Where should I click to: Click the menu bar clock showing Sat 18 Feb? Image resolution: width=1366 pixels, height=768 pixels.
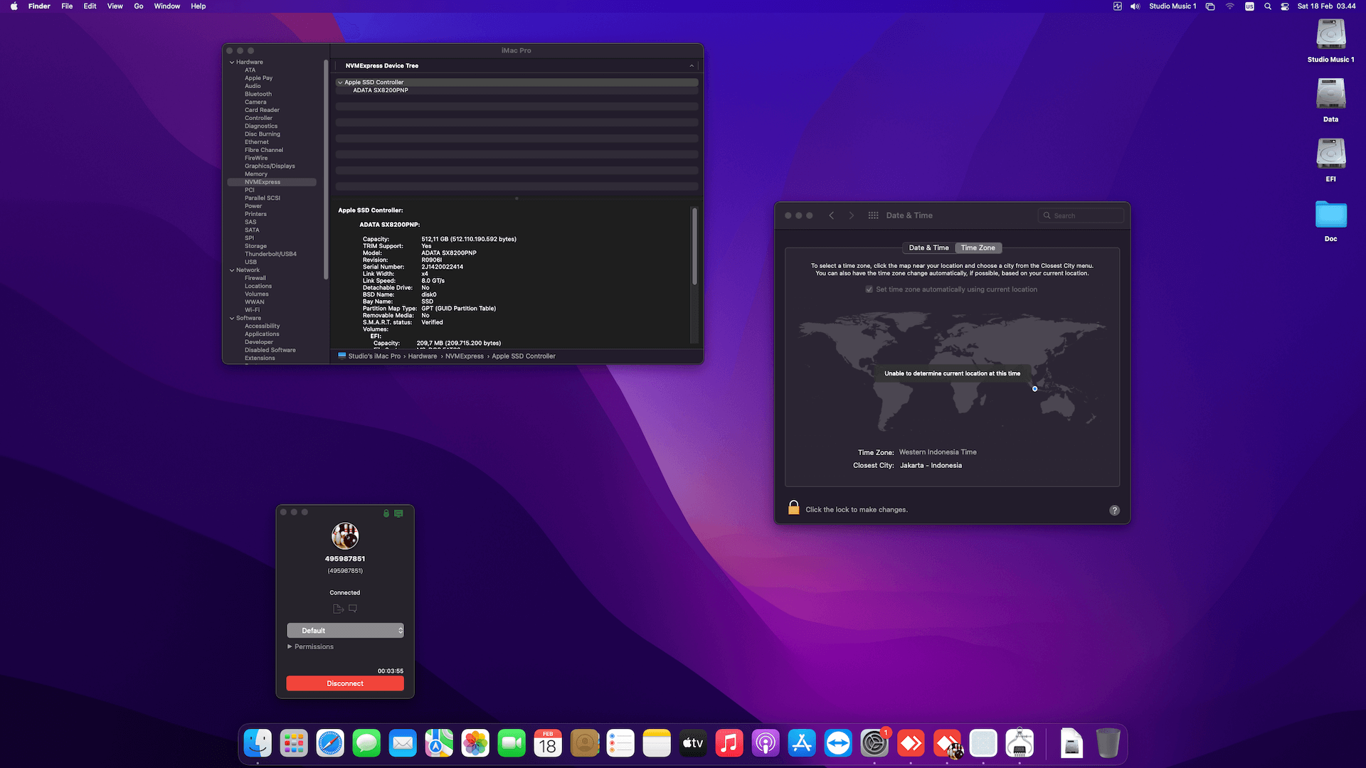(x=1326, y=6)
